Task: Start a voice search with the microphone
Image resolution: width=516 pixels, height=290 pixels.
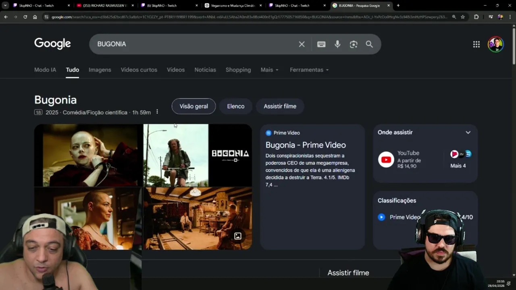Action: click(337, 44)
